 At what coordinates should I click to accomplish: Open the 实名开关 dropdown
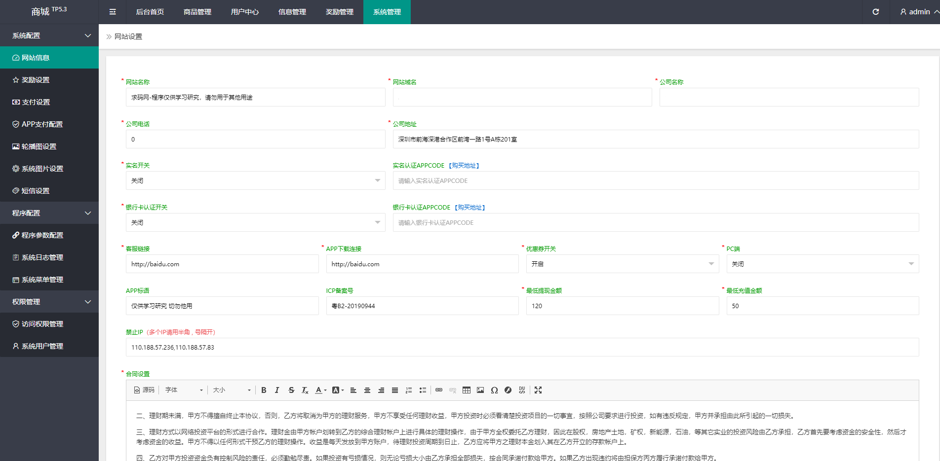pyautogui.click(x=255, y=180)
